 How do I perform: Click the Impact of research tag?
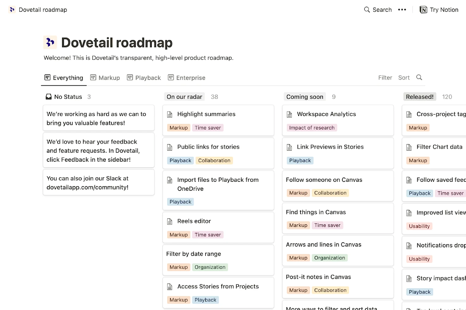tap(312, 128)
